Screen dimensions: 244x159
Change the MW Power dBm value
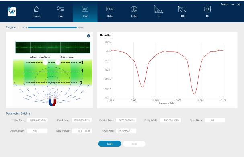point(82,131)
